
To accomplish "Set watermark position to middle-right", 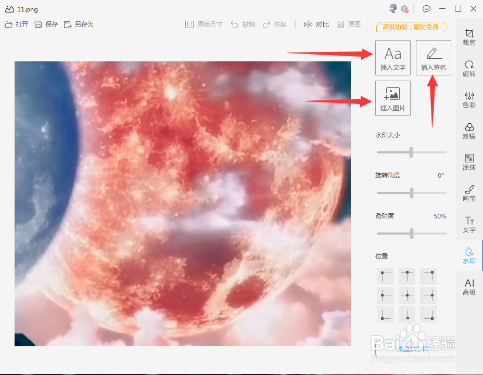I will click(x=428, y=295).
